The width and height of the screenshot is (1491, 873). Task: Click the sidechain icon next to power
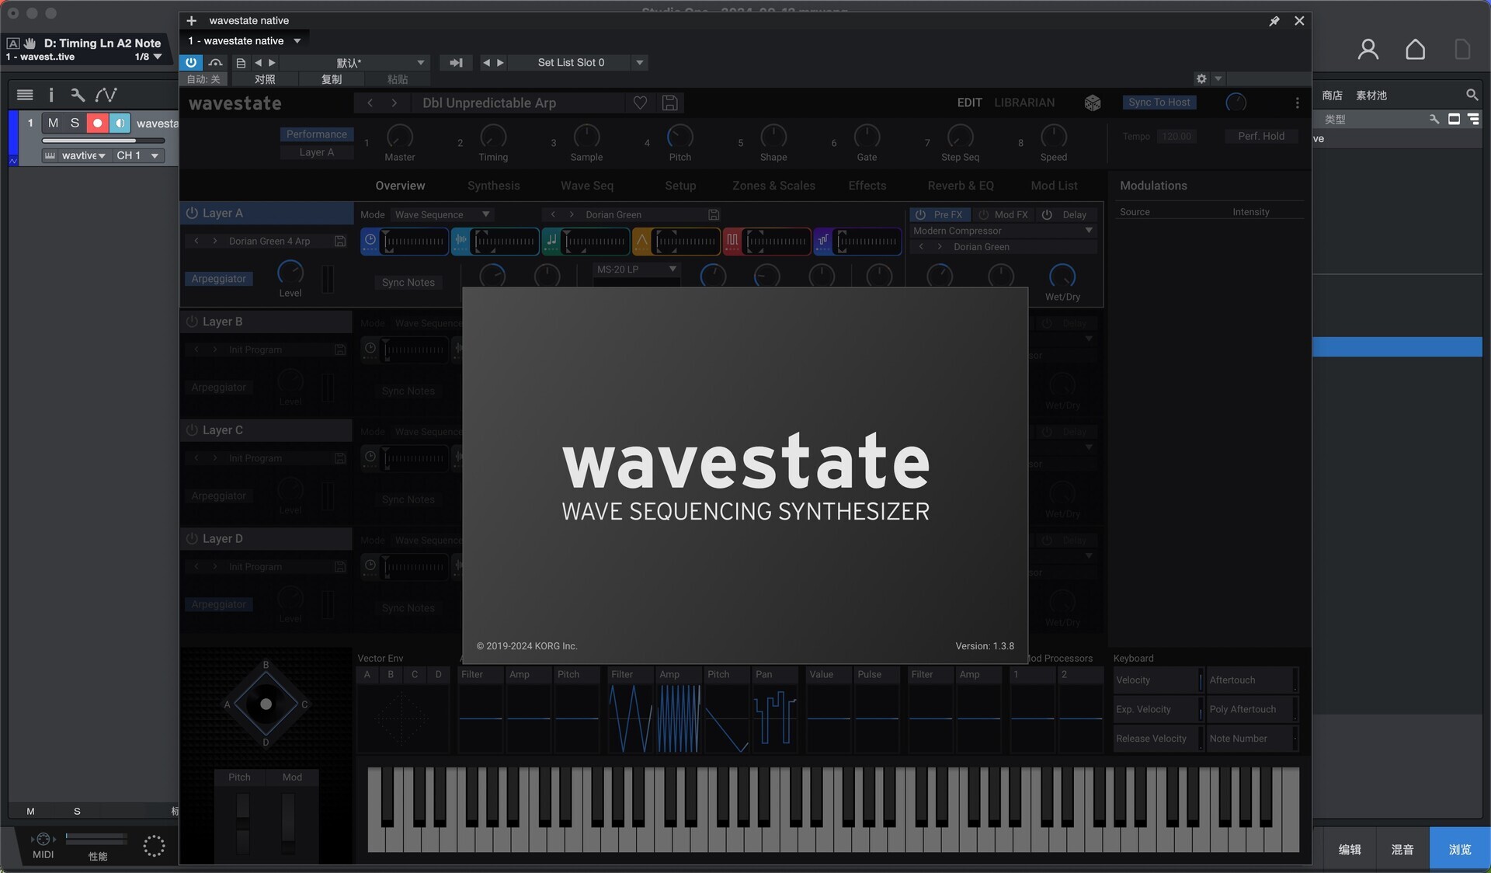pyautogui.click(x=216, y=62)
